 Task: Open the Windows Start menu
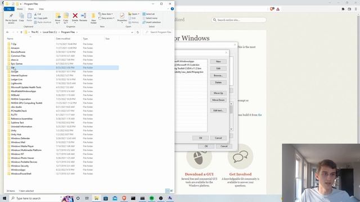coord(4,198)
